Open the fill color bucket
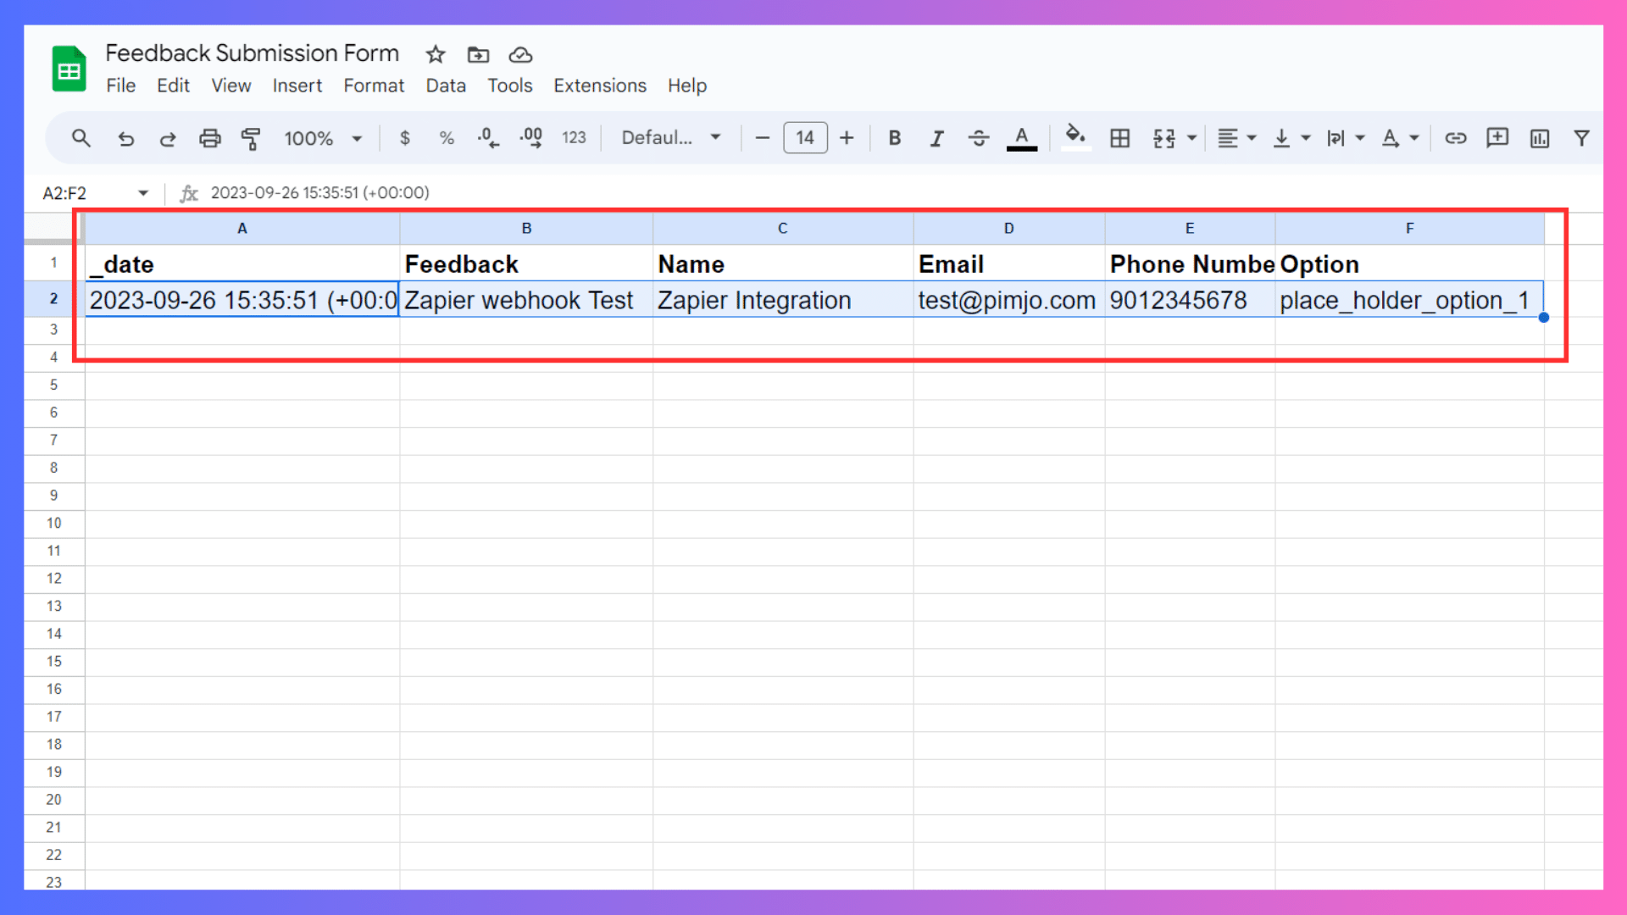The width and height of the screenshot is (1627, 915). tap(1075, 136)
